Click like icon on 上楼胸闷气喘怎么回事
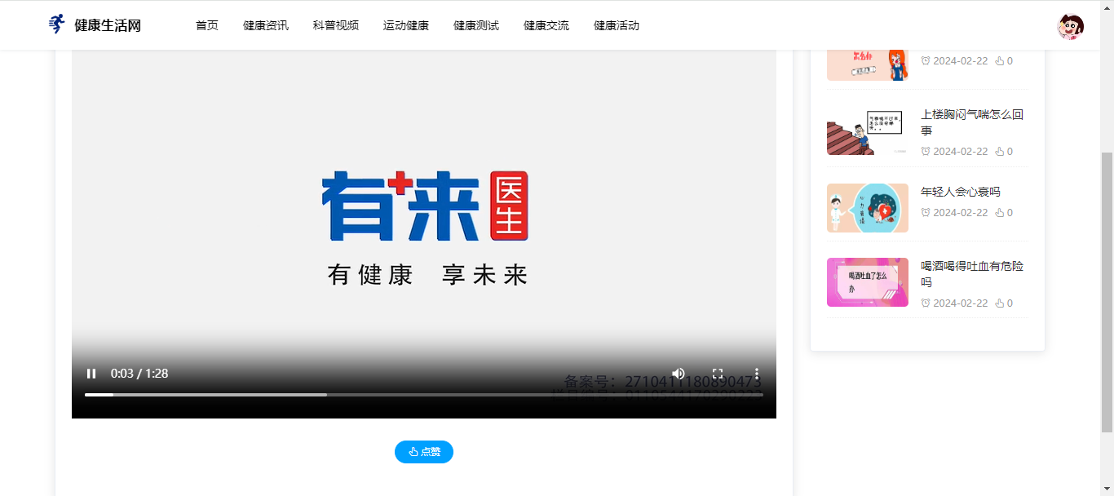Viewport: 1114px width, 496px height. [x=1000, y=151]
